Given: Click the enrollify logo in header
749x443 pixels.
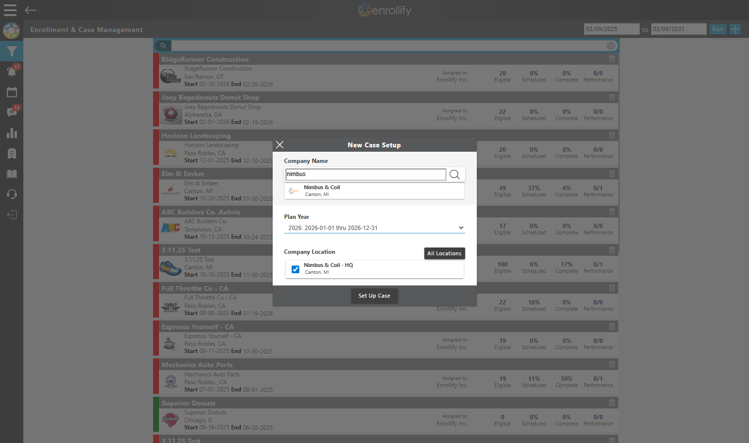Looking at the screenshot, I should click(384, 10).
